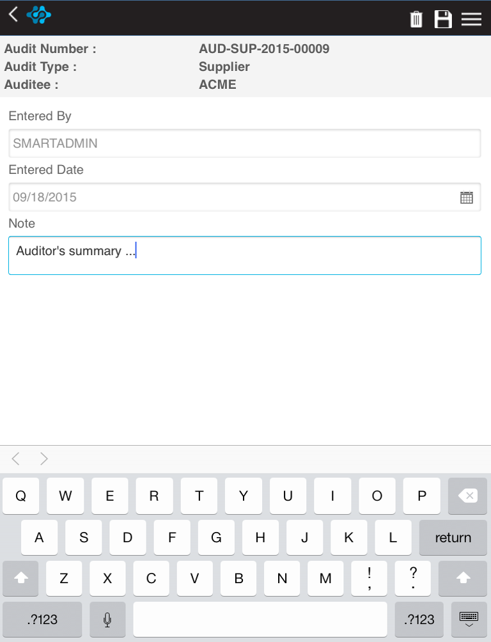Select the AUD-SUP-2015-00009 audit number text
This screenshot has height=642, width=491.
tap(264, 49)
